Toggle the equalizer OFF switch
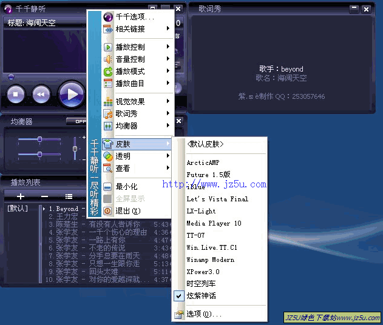 76,121
